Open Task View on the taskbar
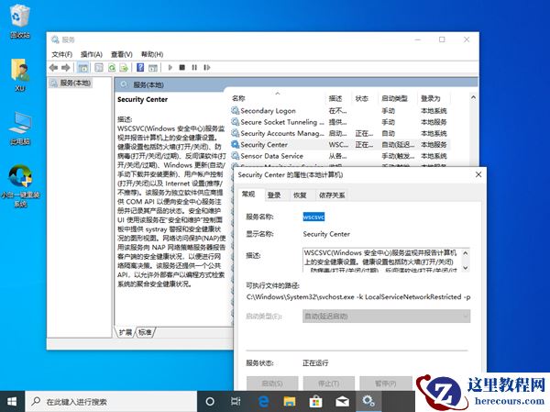The width and height of the screenshot is (550, 412). pos(236,402)
